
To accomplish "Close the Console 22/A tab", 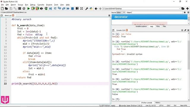I will pyautogui.click(x=127, y=30).
